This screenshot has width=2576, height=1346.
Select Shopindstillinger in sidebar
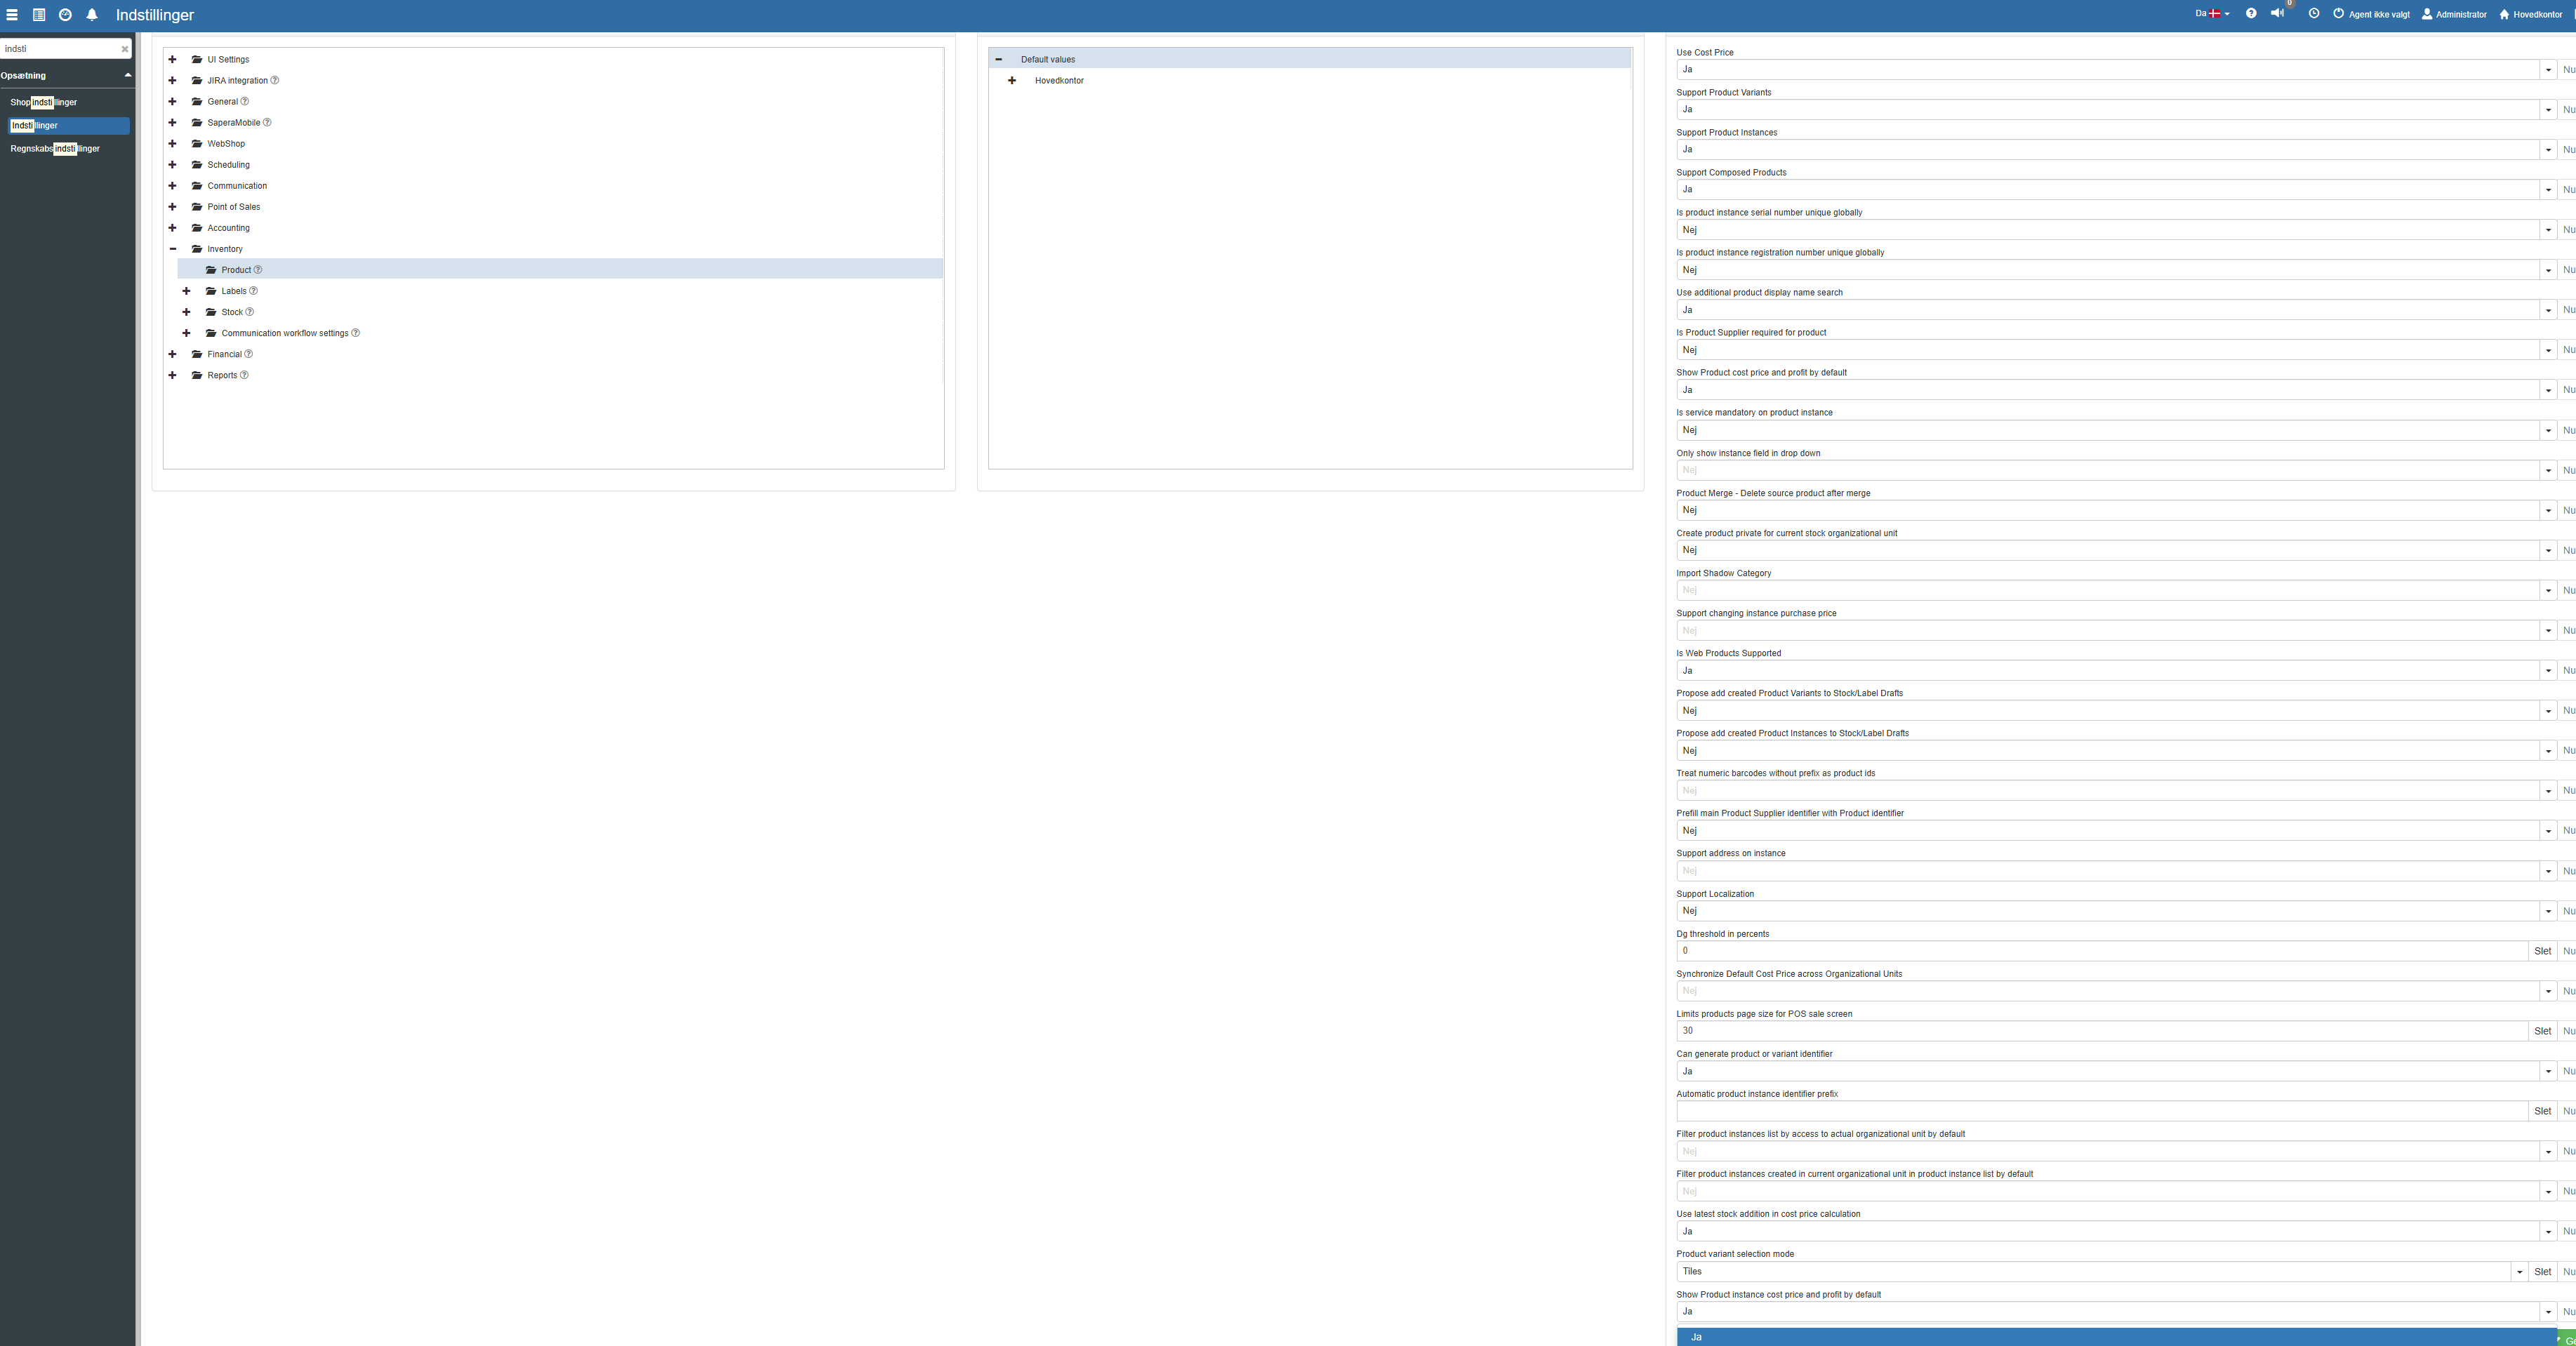click(44, 103)
